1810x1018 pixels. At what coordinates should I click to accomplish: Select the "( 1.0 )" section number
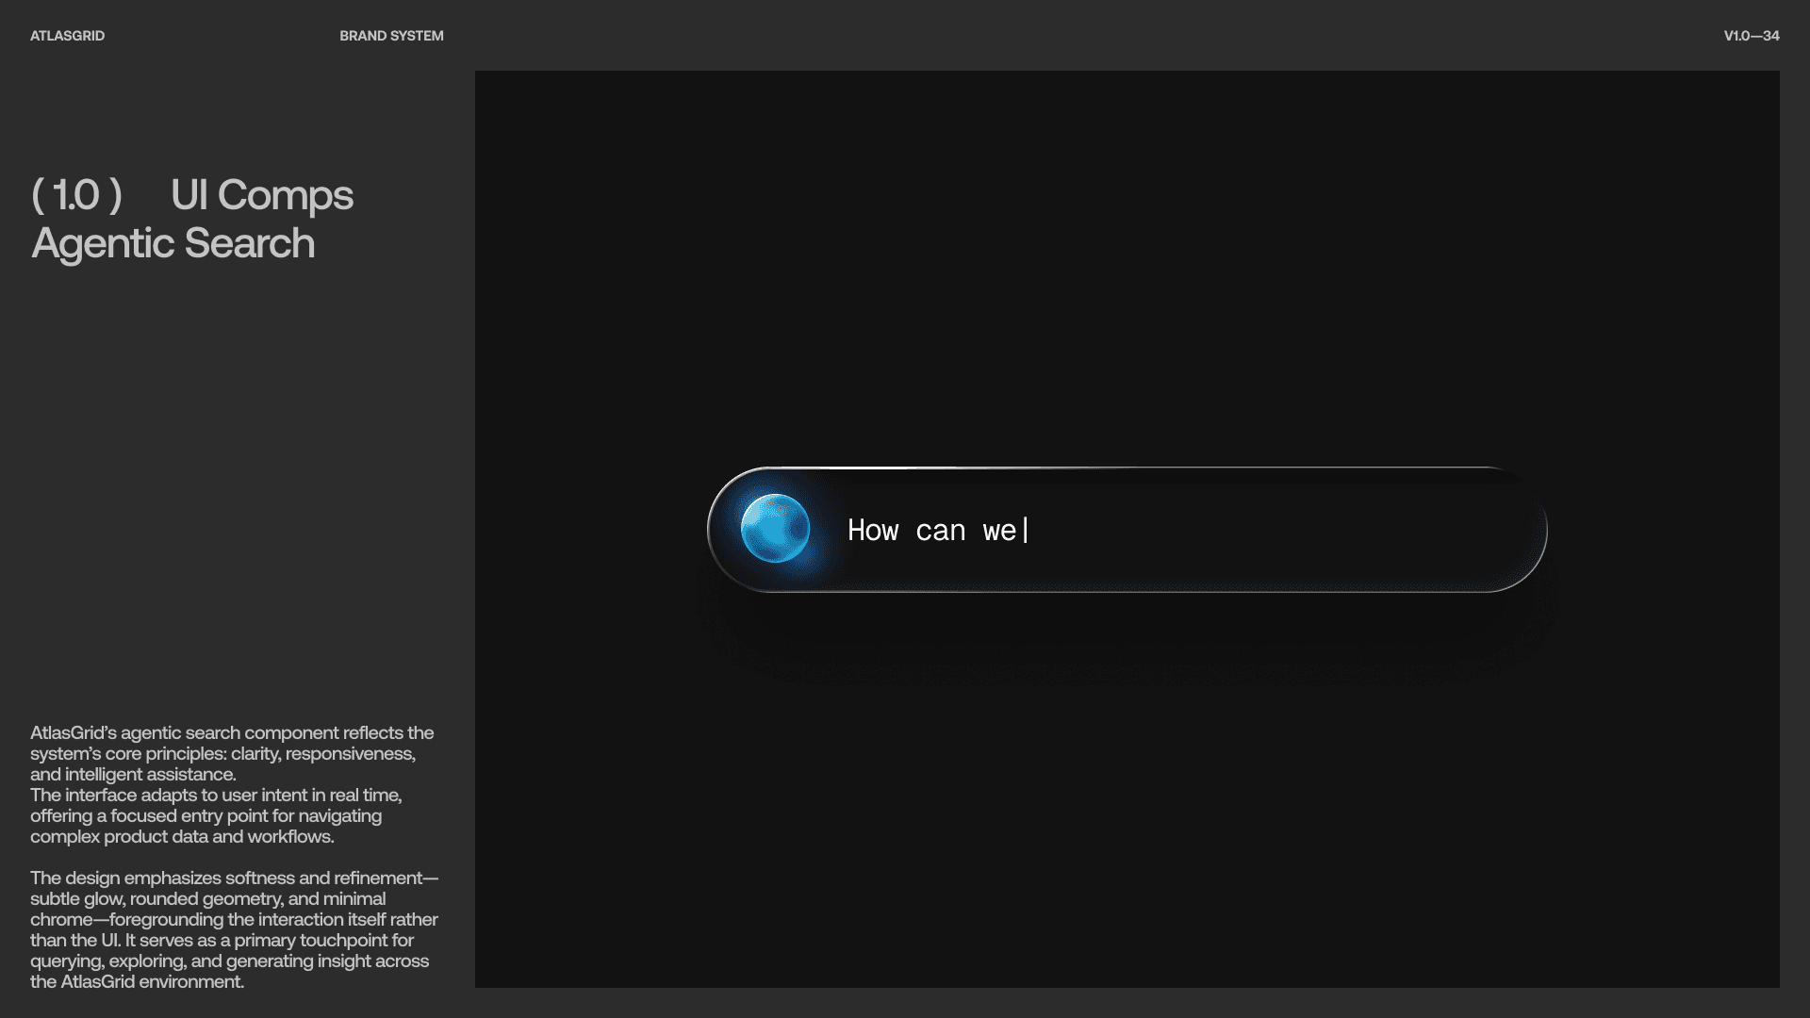[77, 195]
